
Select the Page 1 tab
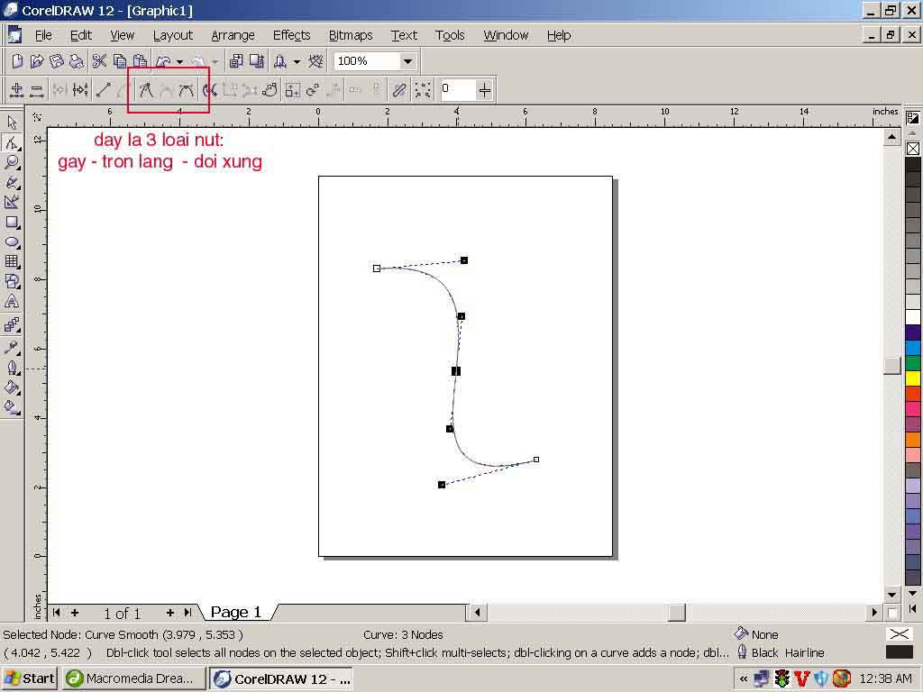pos(236,613)
